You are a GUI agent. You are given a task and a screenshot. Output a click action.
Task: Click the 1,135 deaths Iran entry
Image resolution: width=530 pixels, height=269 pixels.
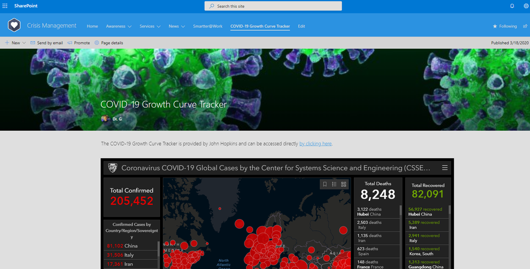(377, 238)
